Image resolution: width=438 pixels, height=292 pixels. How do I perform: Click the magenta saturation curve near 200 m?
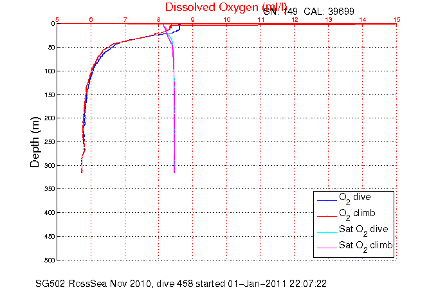pos(174,118)
